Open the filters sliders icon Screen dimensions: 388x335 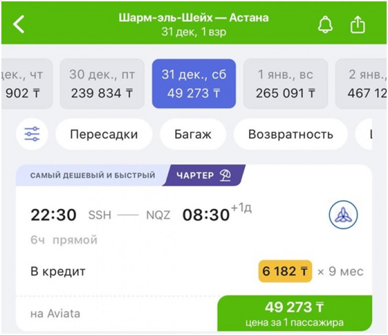pos(32,134)
